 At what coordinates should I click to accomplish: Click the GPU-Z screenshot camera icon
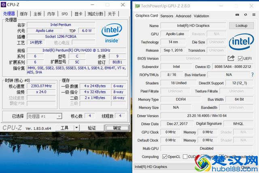[x=237, y=15]
